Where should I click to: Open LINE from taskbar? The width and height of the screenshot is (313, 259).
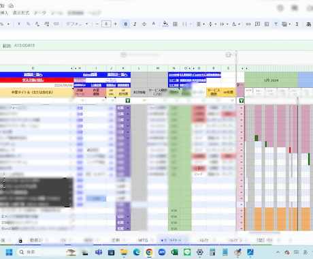[x=187, y=252]
